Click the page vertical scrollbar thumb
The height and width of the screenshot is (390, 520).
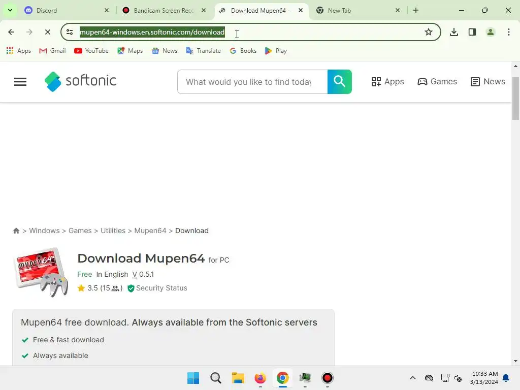click(515, 99)
